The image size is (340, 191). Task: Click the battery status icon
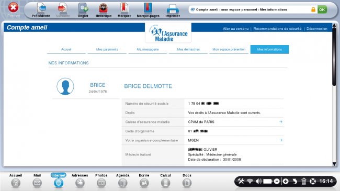click(x=268, y=181)
